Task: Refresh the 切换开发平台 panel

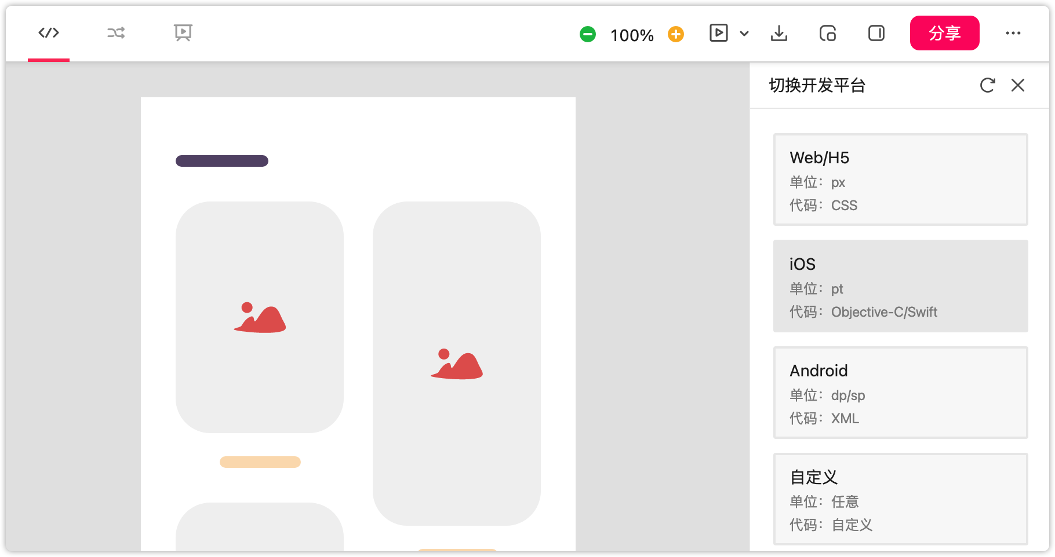Action: 988,85
